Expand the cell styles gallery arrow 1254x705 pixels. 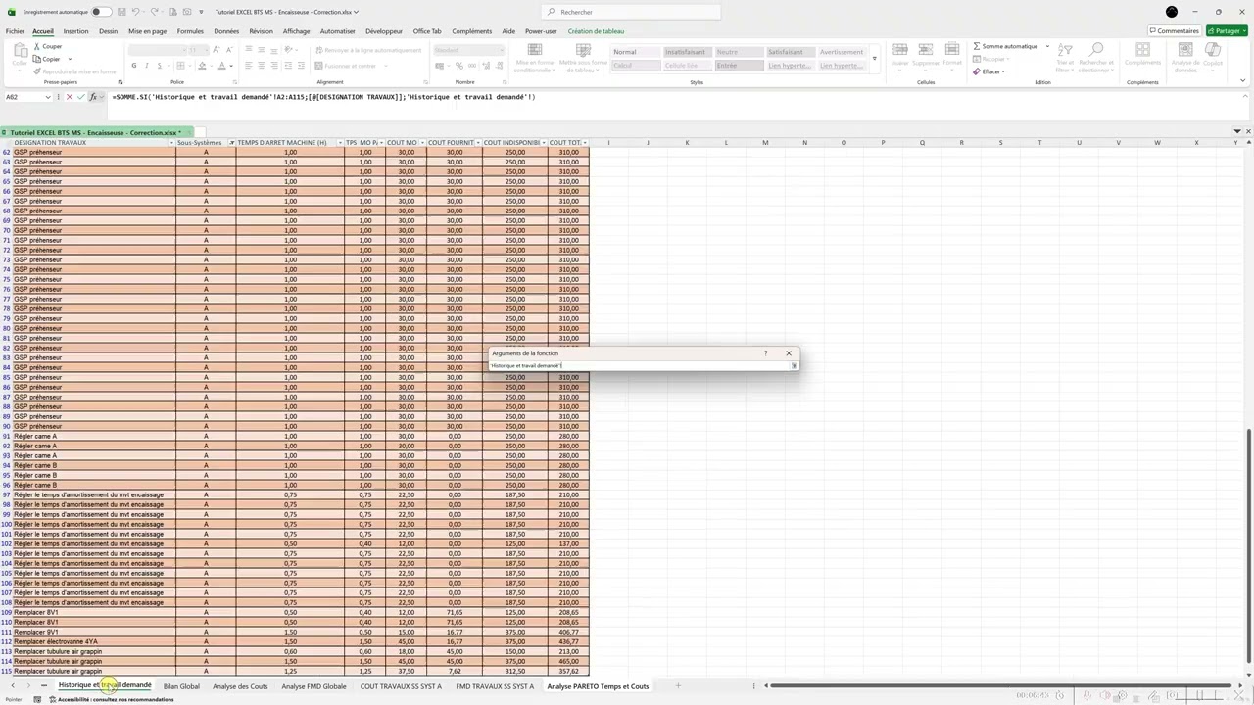click(874, 59)
